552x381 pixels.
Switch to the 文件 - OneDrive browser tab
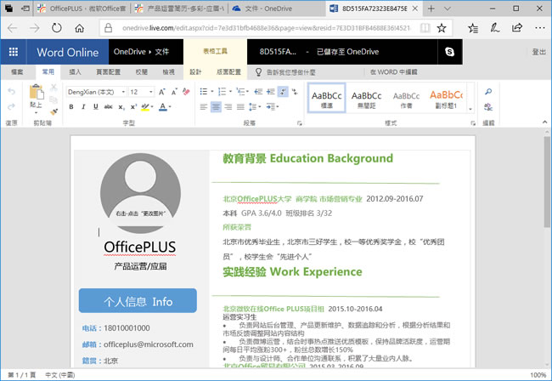(268, 9)
